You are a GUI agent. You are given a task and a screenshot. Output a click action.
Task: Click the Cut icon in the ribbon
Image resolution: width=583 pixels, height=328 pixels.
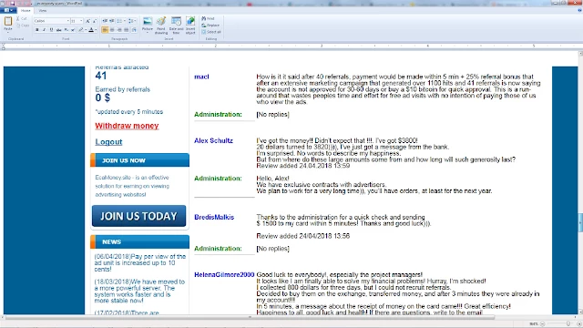pos(18,18)
